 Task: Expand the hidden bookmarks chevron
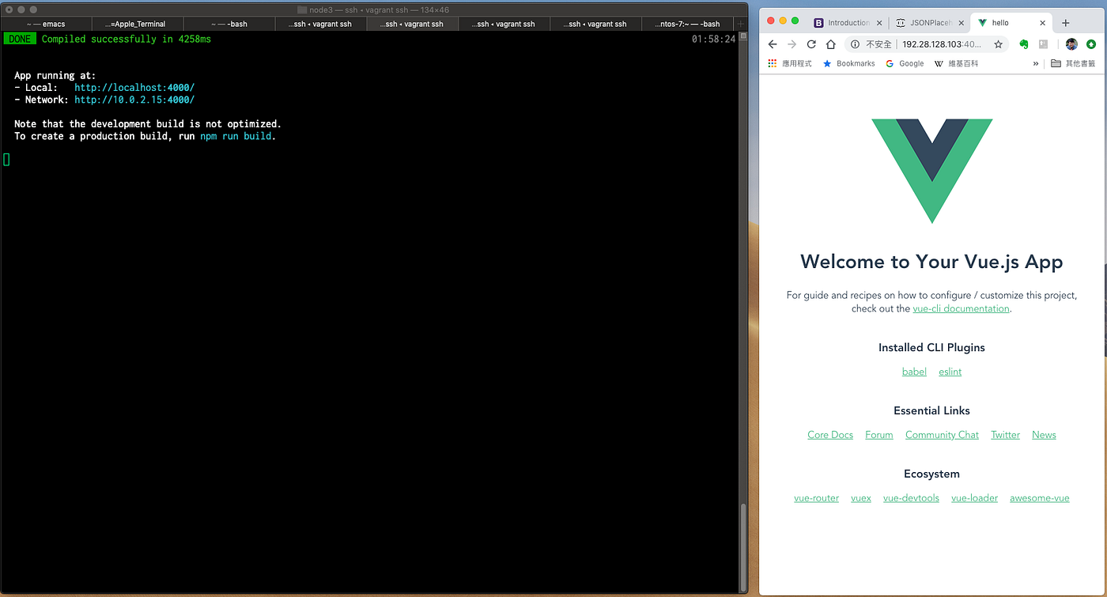click(x=1036, y=63)
